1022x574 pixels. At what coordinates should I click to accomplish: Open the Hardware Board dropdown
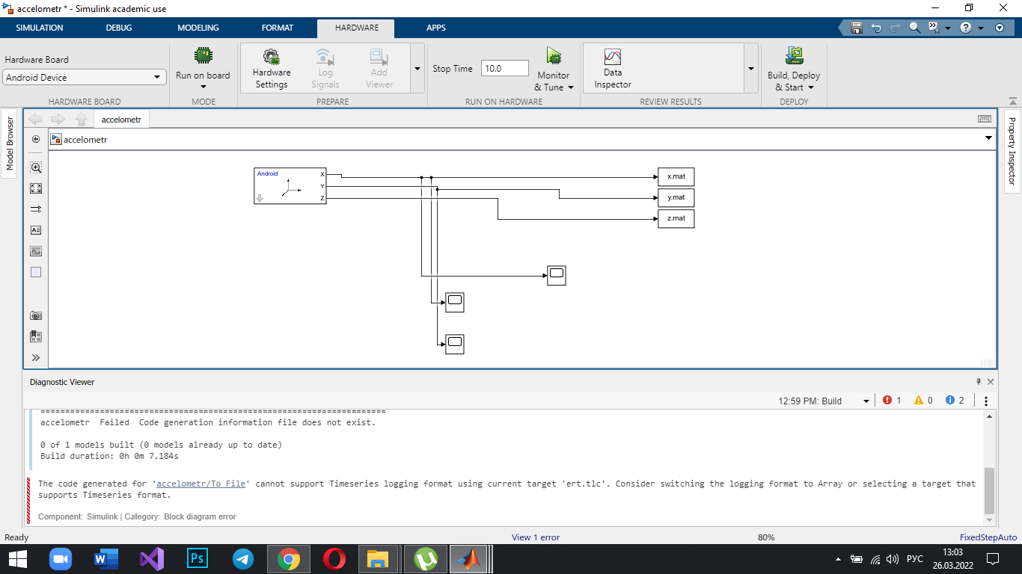coord(85,77)
